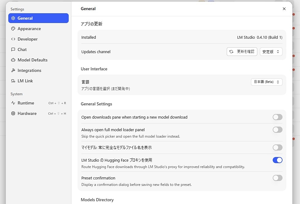Click the LM Link devices icon
300x204 pixels.
[13, 81]
